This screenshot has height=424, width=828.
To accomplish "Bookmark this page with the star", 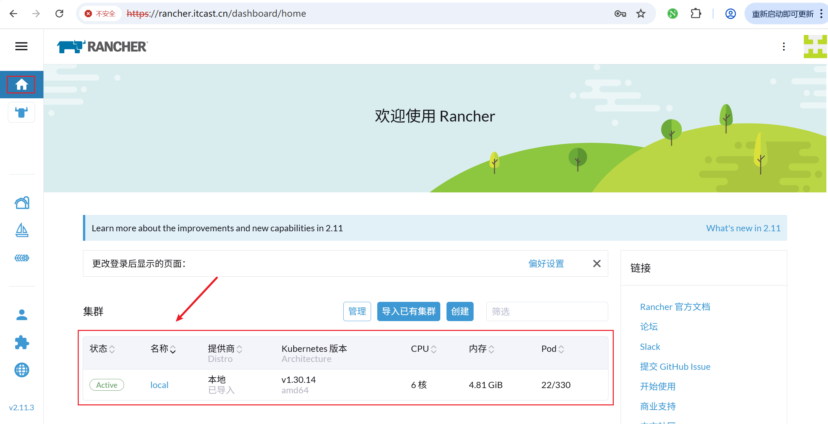I will (641, 13).
